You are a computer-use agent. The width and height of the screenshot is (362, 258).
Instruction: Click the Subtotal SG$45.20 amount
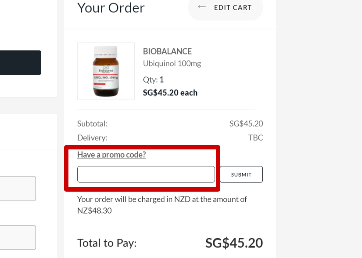(246, 124)
